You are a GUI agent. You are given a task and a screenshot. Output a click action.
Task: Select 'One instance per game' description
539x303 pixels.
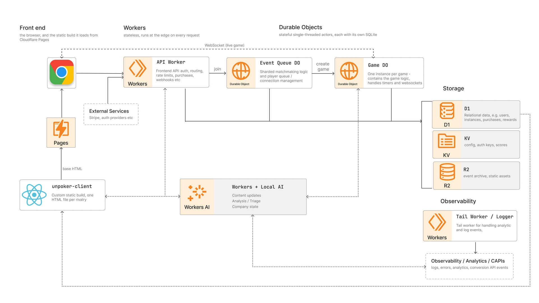coord(395,78)
